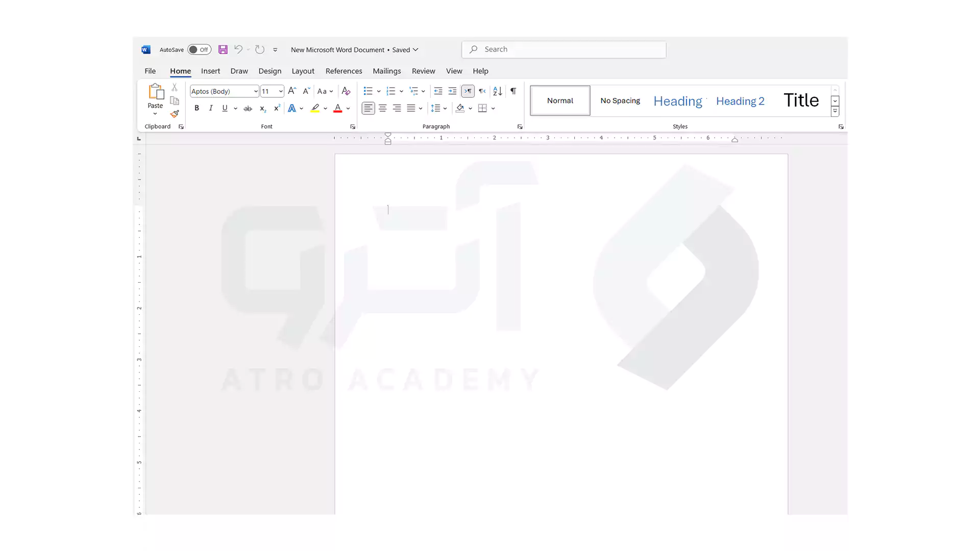Open the Word application icon

point(146,49)
